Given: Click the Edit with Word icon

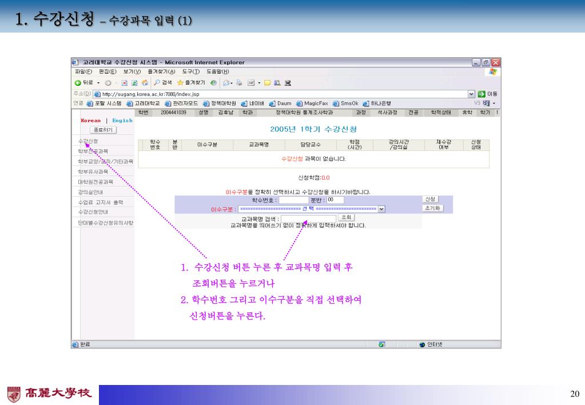Looking at the screenshot, I should click(x=251, y=83).
